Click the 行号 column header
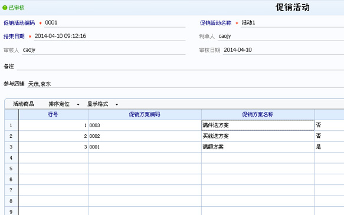This screenshot has width=344, height=215. pos(53,114)
